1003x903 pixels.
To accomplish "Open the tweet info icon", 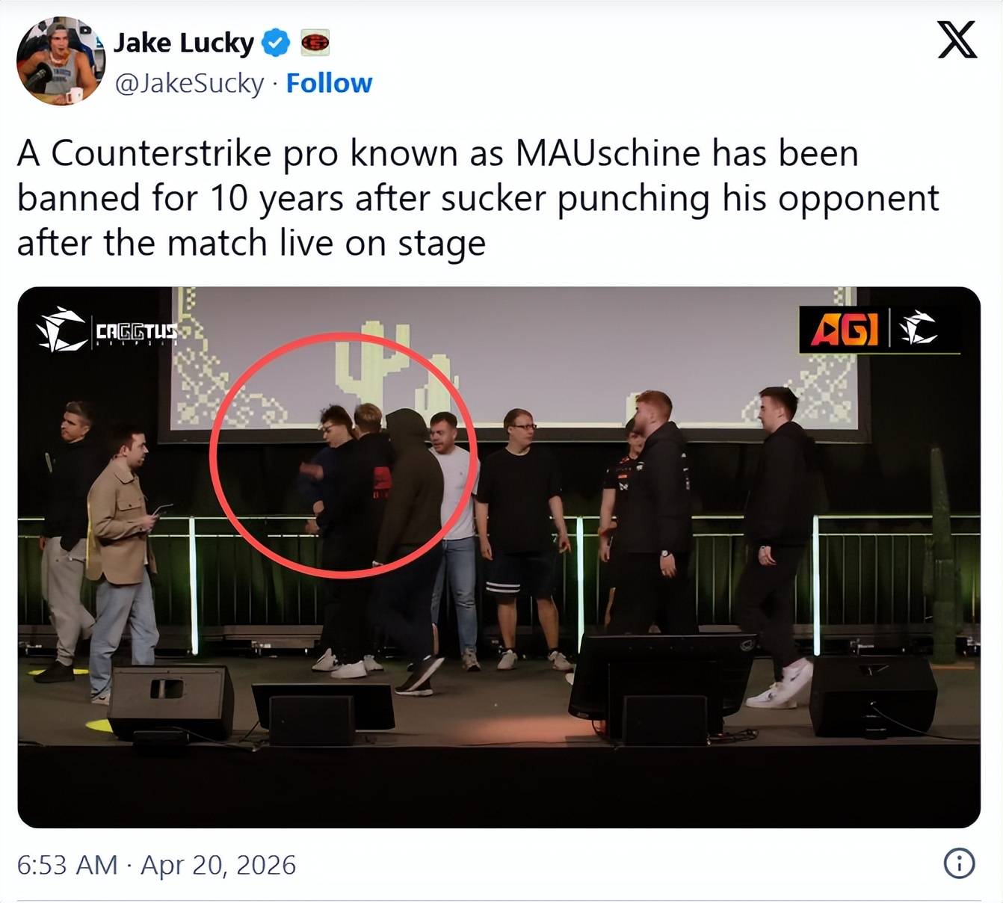I will [x=959, y=863].
